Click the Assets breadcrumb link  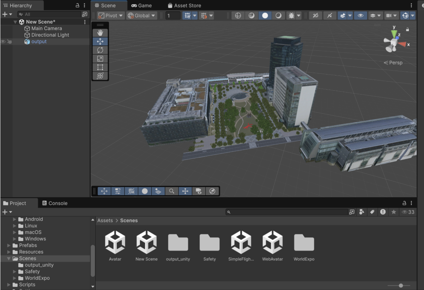click(105, 220)
